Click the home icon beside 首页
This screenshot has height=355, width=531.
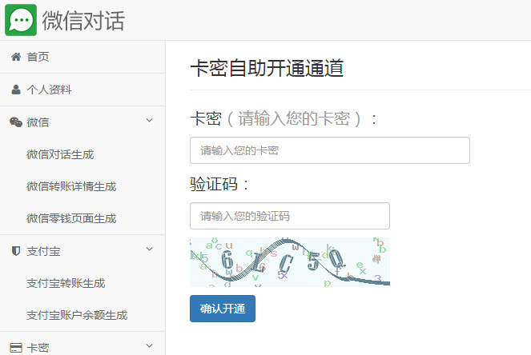[x=15, y=57]
